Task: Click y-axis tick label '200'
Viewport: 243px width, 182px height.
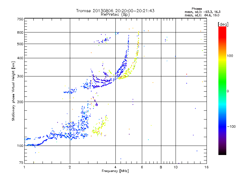Action: (x=20, y=102)
